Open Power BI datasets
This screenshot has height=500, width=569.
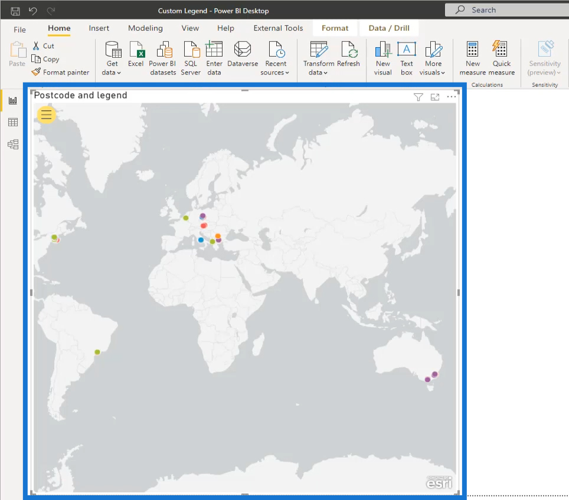tap(163, 58)
